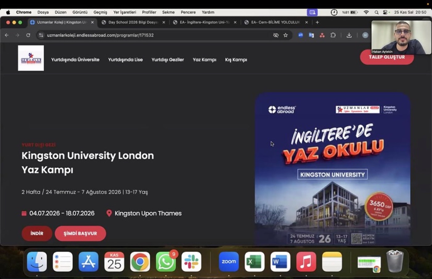Image resolution: width=432 pixels, height=279 pixels.
Task: Click the İNDİR button
Action: coord(37,233)
